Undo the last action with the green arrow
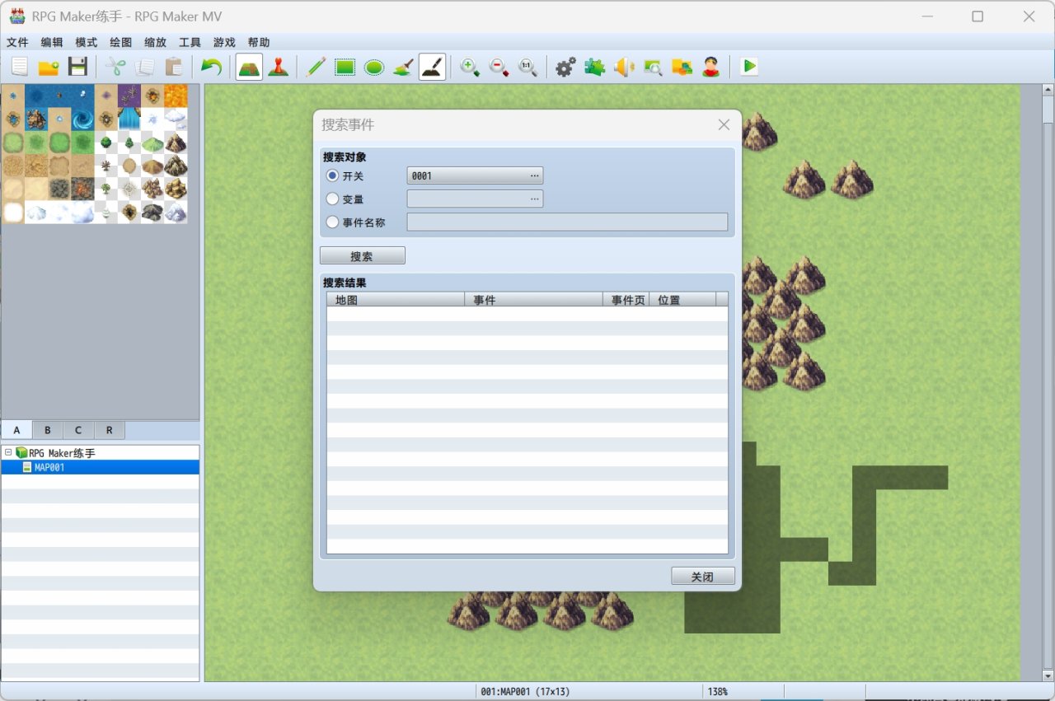Viewport: 1055px width, 701px height. 211,68
